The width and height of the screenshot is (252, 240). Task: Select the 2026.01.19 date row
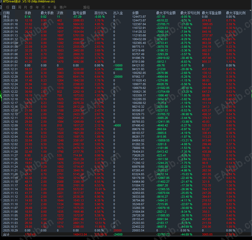(x=10, y=21)
